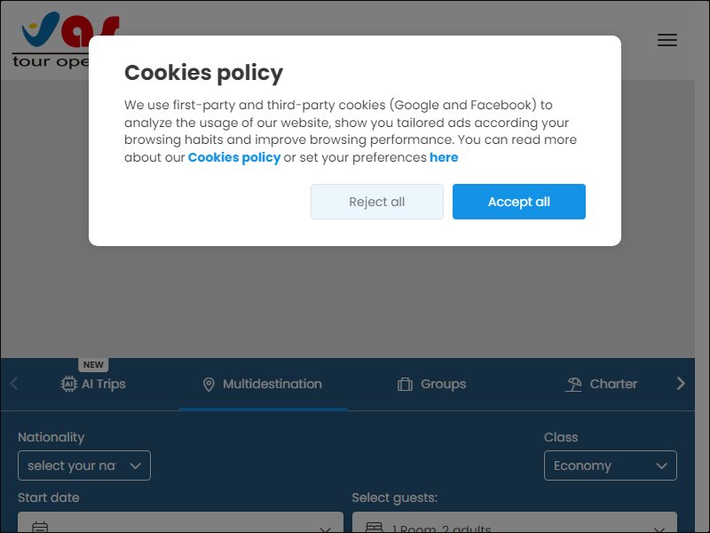Reject all cookies

[x=376, y=202]
